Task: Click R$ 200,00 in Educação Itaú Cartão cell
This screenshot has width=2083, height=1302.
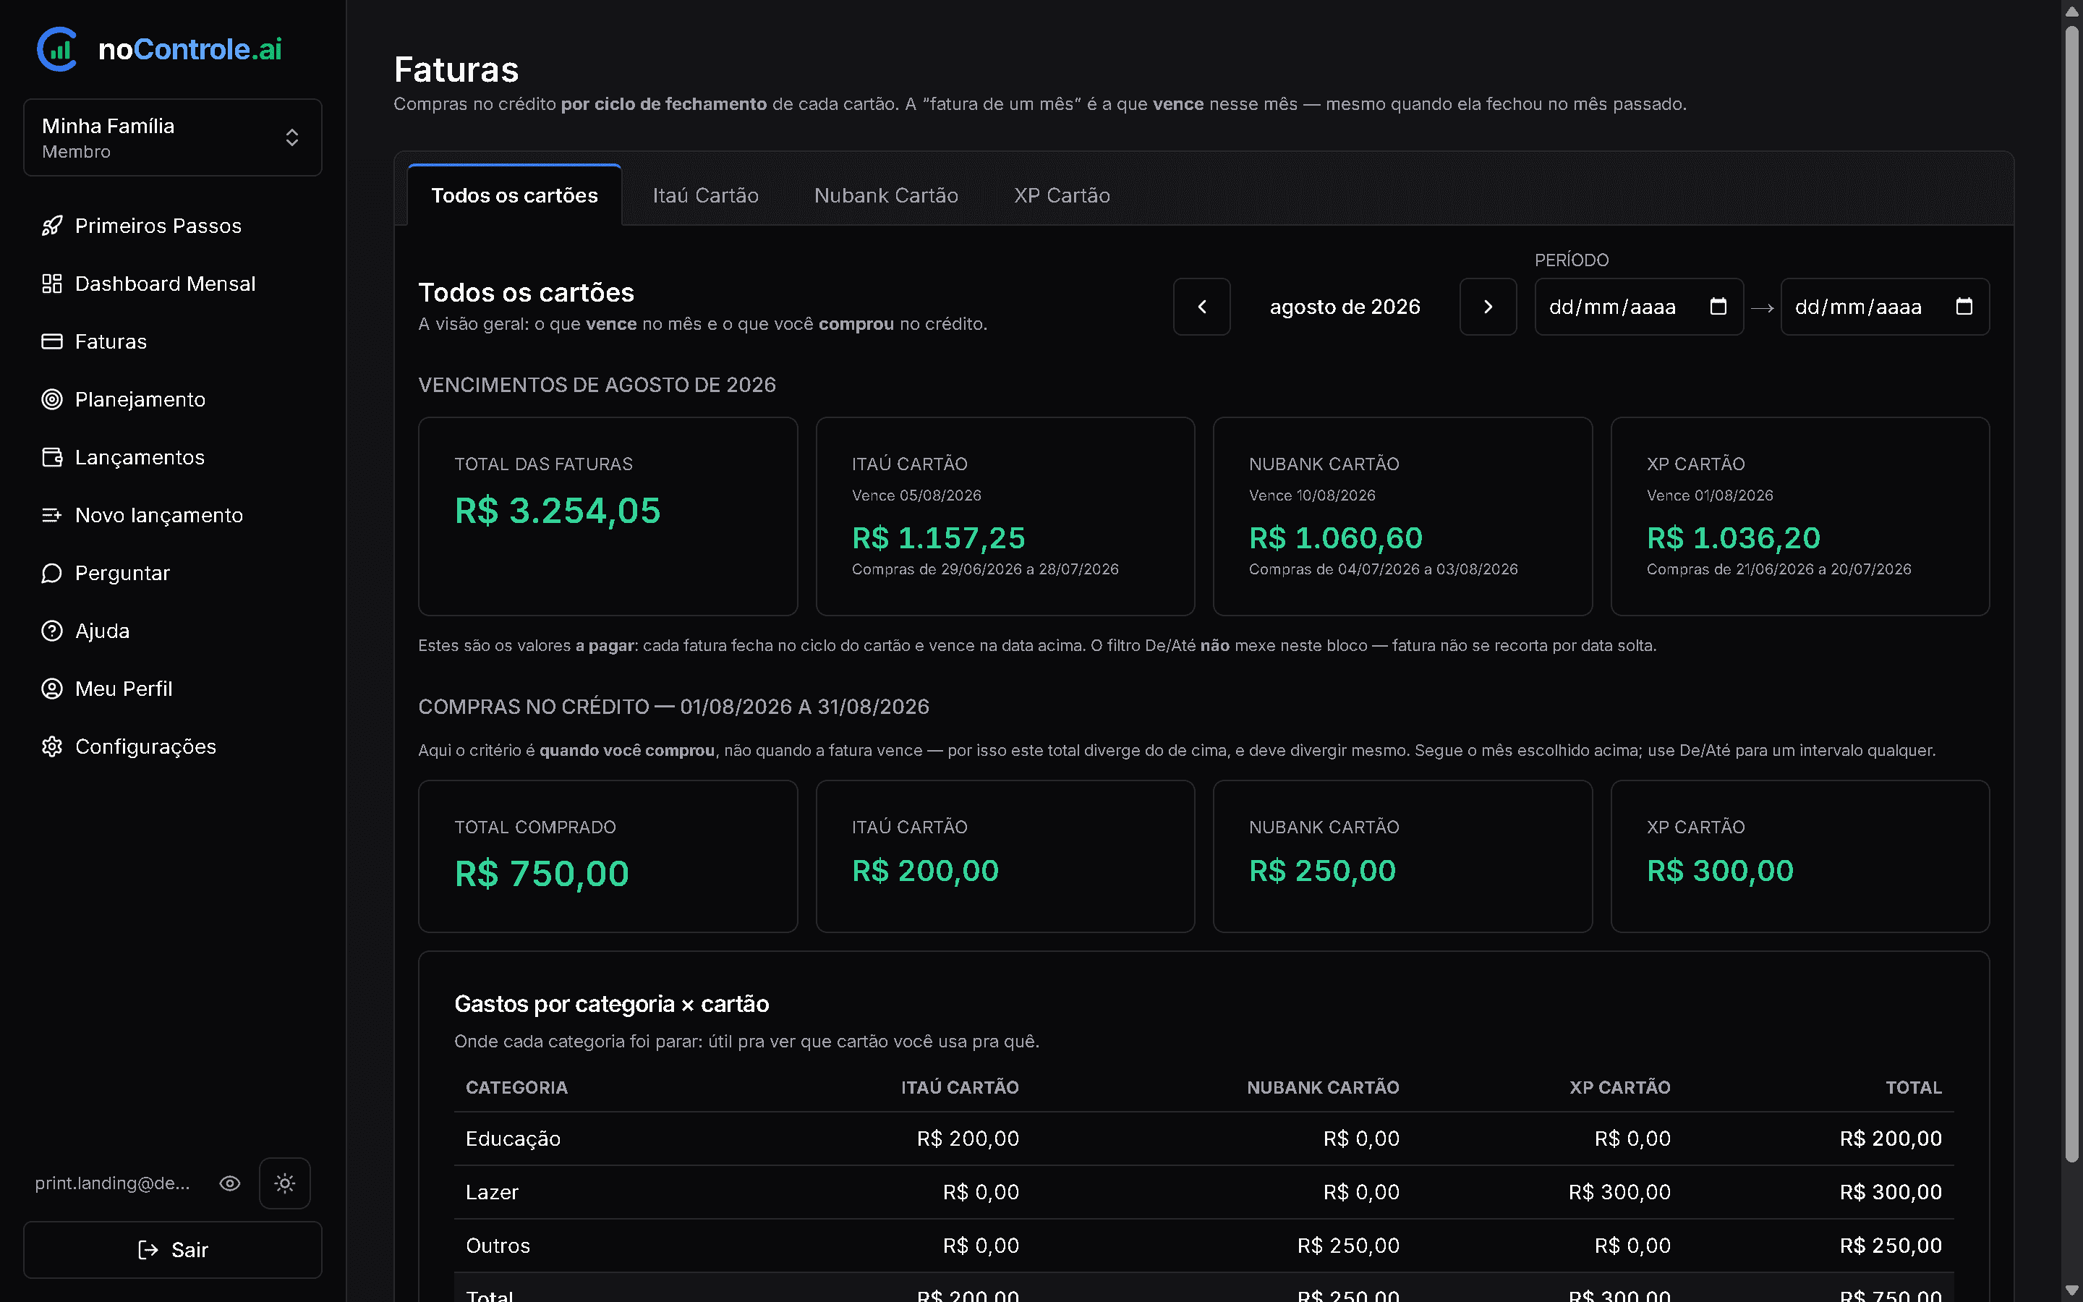Action: pos(968,1139)
